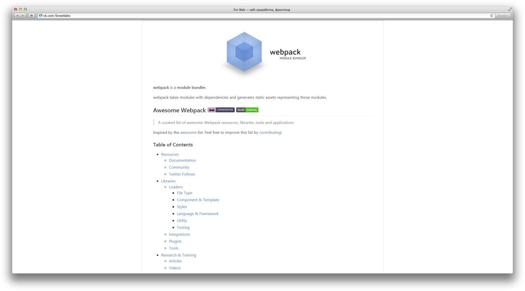This screenshot has width=525, height=291.
Task: Click the browser Back arrow button
Action: tap(17, 16)
